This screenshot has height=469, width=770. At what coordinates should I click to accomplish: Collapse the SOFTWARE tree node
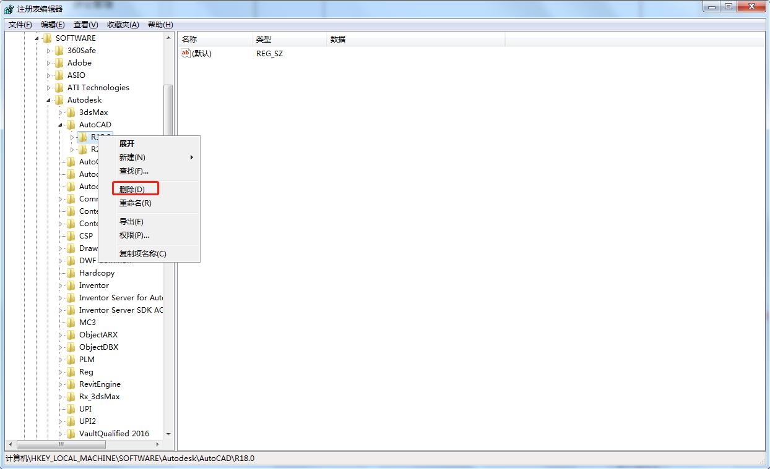37,38
